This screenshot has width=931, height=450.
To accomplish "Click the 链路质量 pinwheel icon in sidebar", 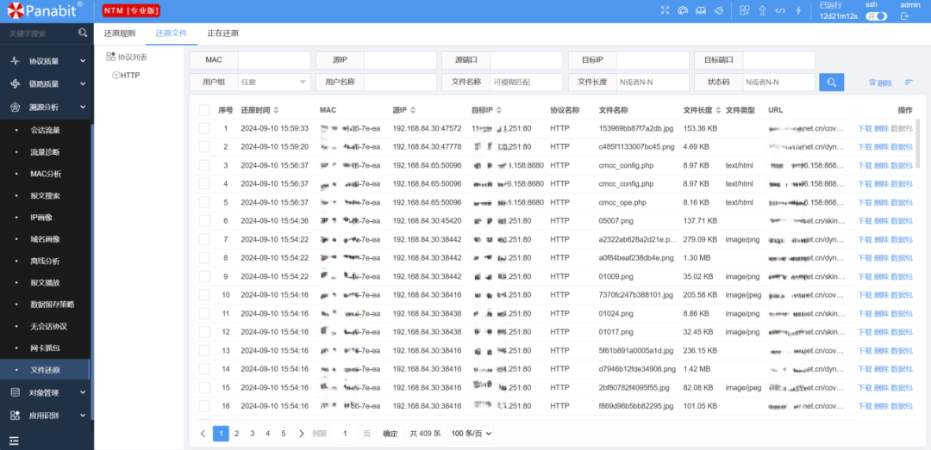I will coord(16,84).
